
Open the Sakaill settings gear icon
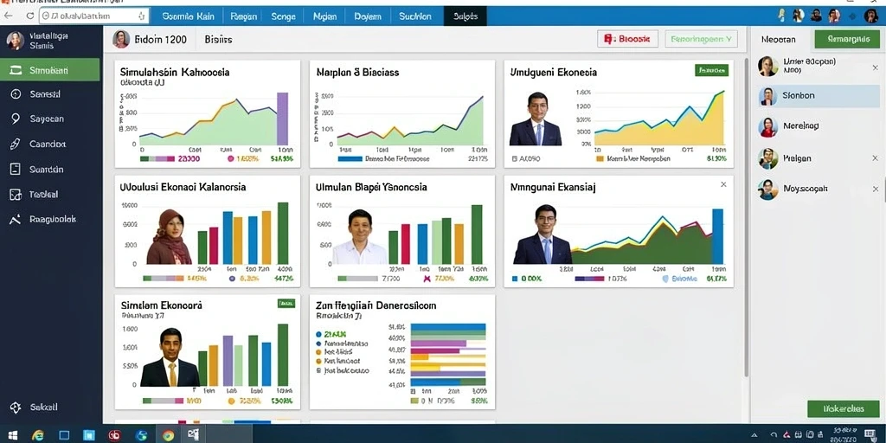tap(16, 408)
